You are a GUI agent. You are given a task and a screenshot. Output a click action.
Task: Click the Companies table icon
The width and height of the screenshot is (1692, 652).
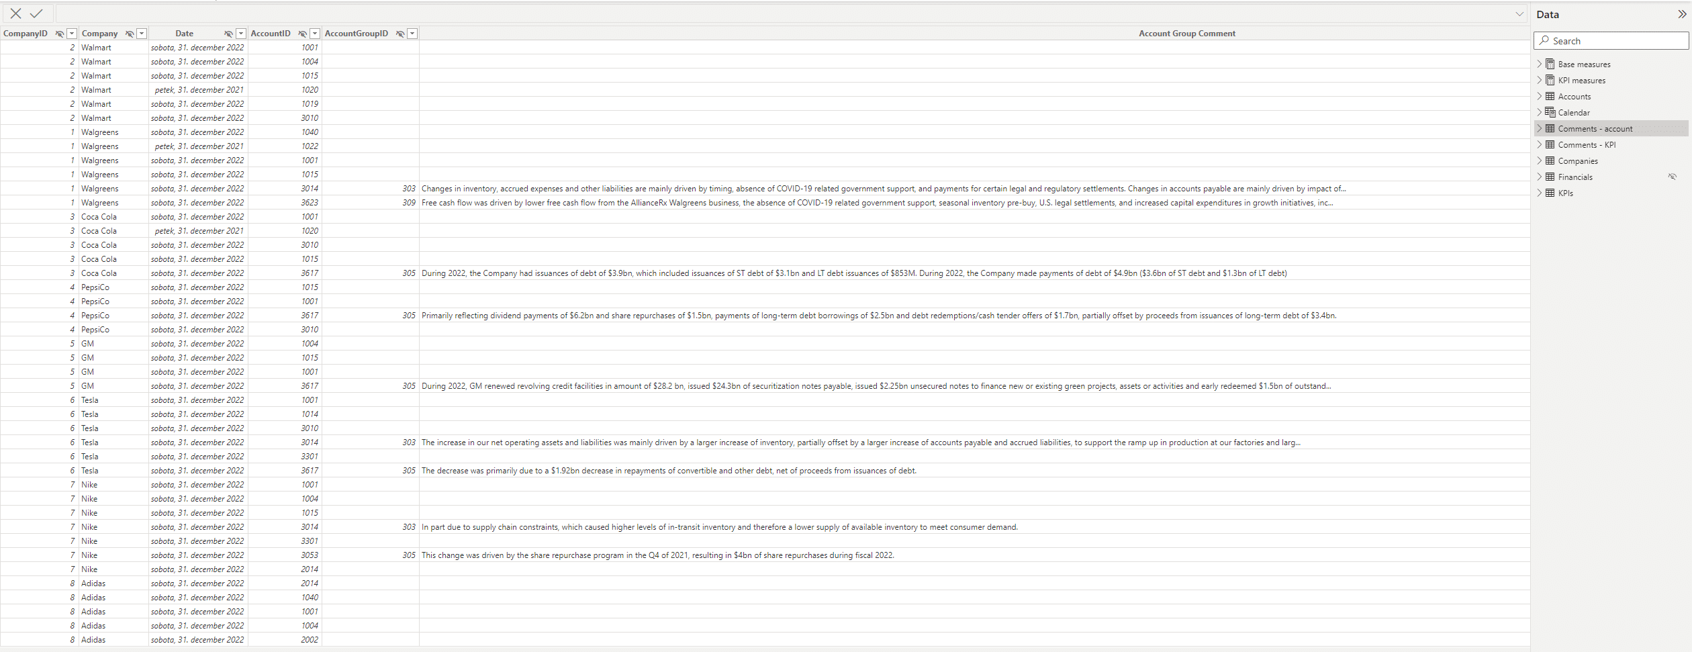(1550, 160)
